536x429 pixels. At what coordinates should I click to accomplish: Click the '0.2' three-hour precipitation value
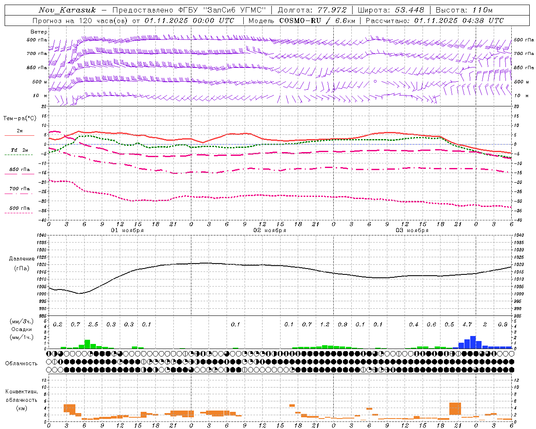tap(58, 324)
